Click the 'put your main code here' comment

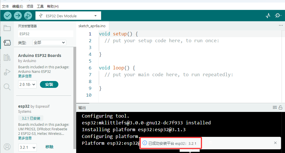(169, 75)
